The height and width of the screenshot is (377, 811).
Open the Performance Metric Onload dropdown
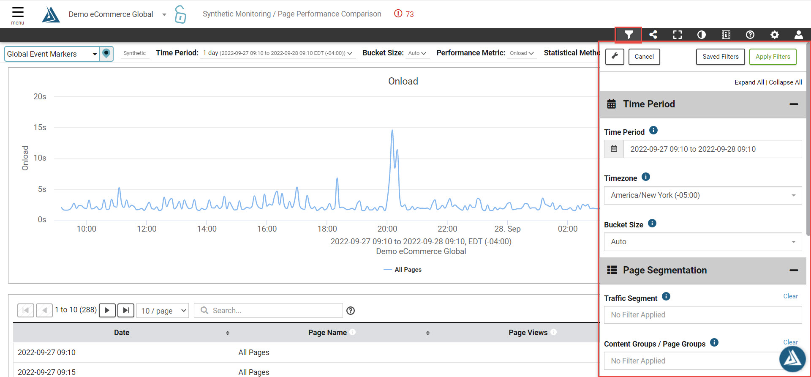pyautogui.click(x=522, y=53)
